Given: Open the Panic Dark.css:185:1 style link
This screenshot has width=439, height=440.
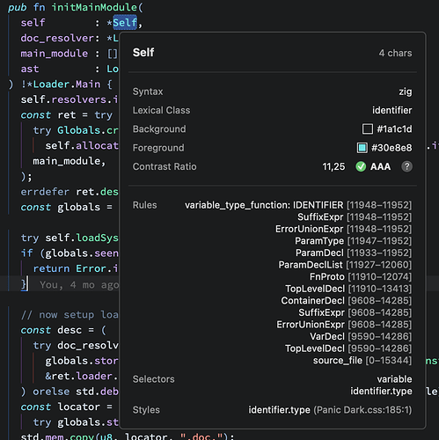Looking at the screenshot, I should coord(362,410).
